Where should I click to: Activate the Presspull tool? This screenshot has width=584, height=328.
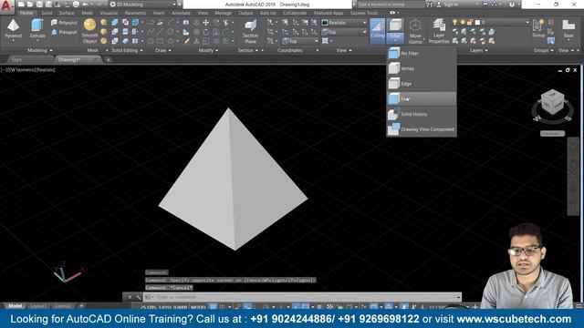[x=64, y=32]
